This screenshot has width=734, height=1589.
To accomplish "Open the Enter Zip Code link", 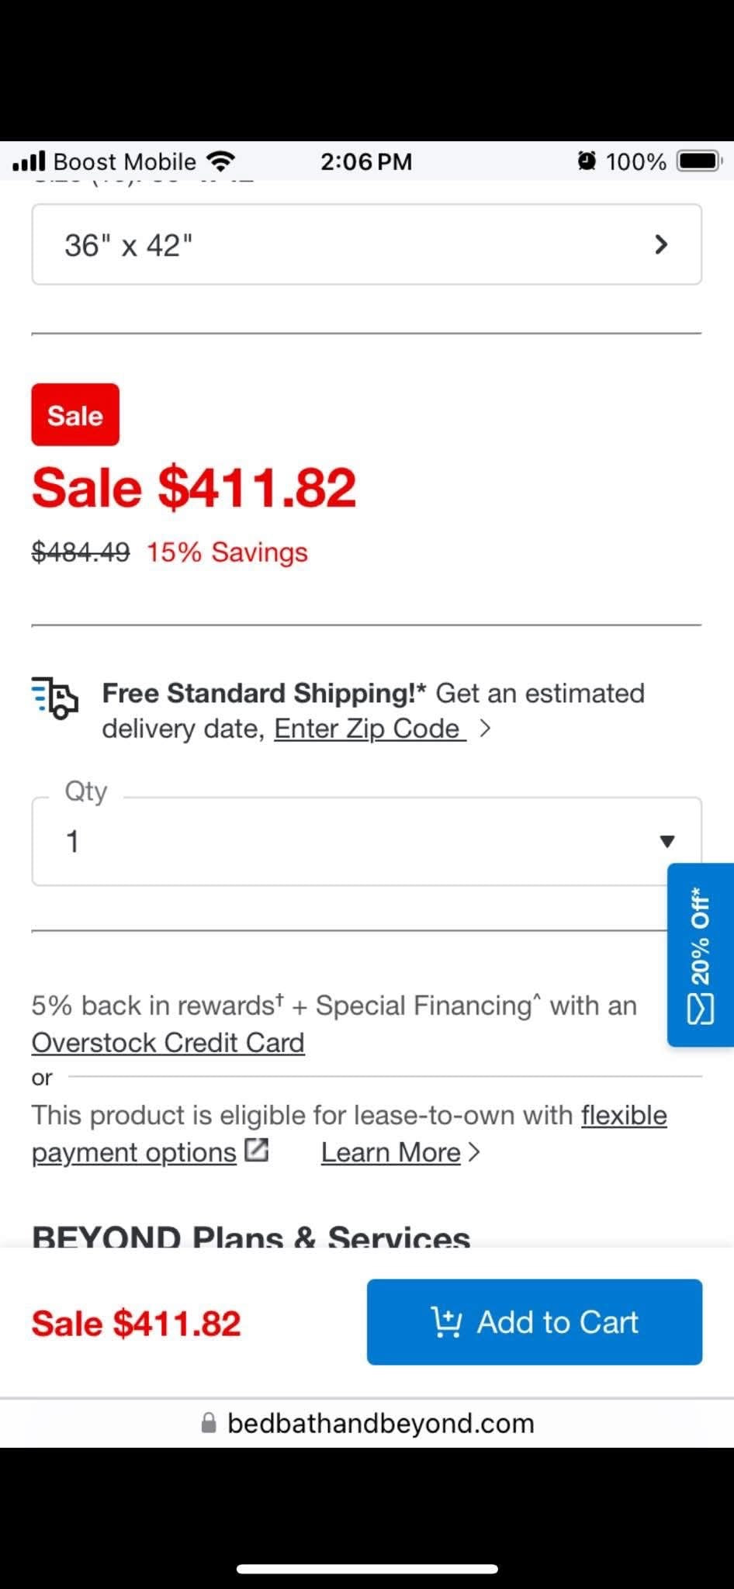I will [x=370, y=729].
